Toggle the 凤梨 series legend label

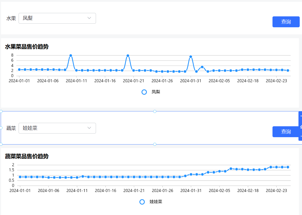click(156, 92)
